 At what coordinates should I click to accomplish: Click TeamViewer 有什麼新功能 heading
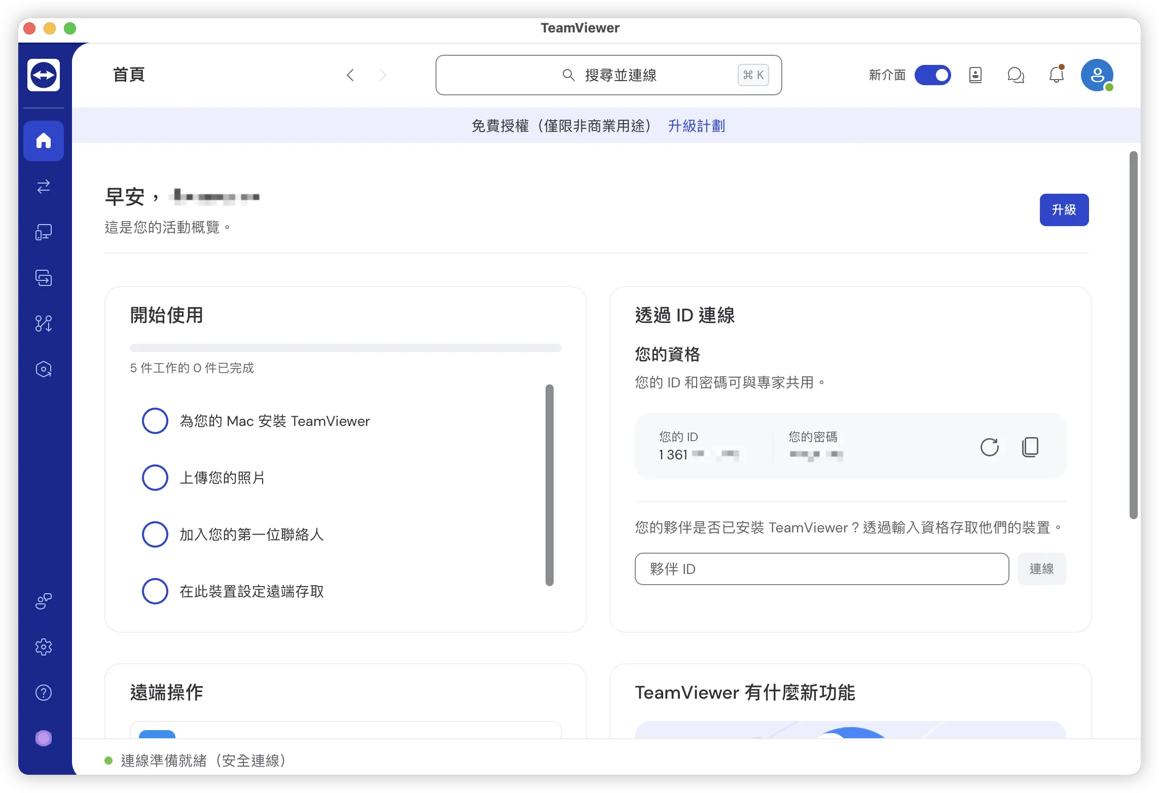pyautogui.click(x=745, y=692)
